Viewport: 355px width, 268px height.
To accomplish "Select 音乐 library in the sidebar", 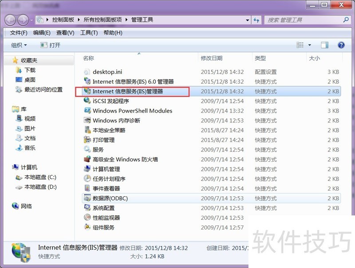I will coord(30,148).
